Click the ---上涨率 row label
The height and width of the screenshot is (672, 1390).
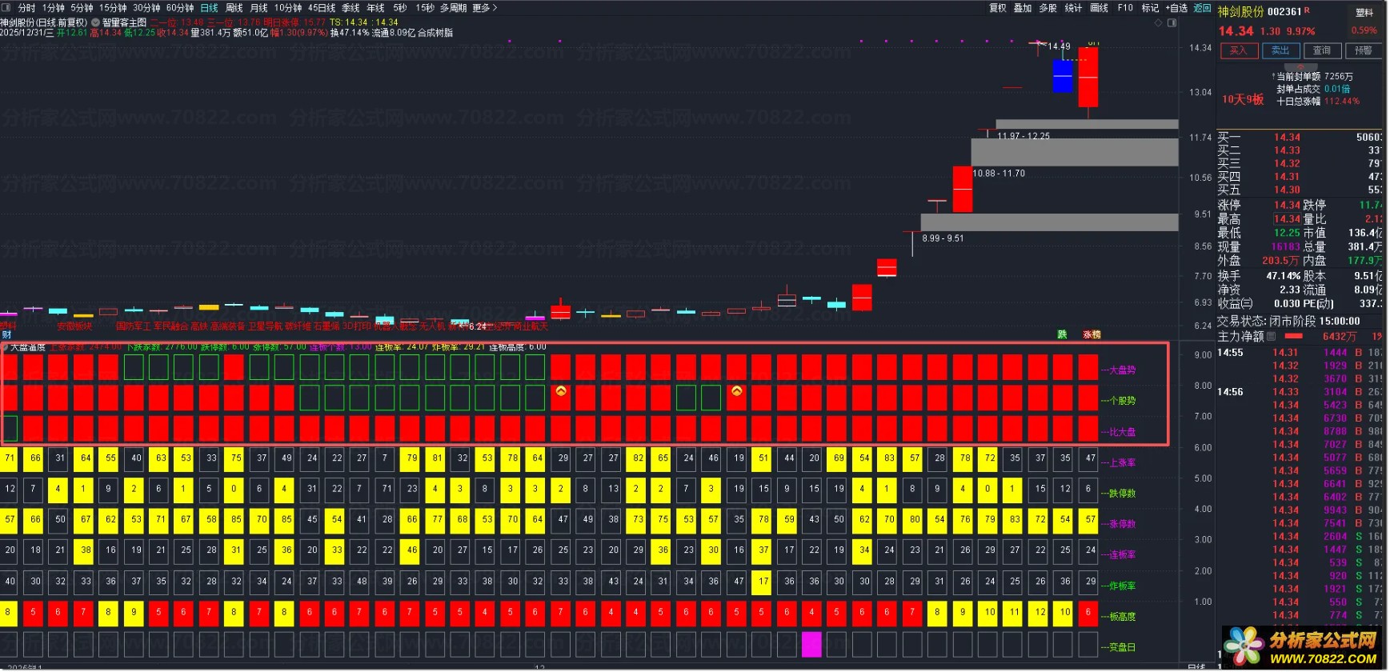click(1119, 462)
